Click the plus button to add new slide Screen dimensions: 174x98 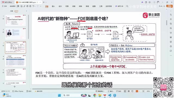pyautogui.click(x=15, y=87)
